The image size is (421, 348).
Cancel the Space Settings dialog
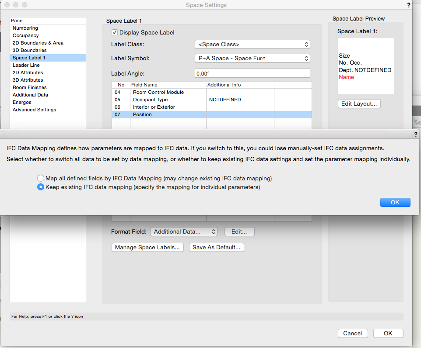coord(352,333)
